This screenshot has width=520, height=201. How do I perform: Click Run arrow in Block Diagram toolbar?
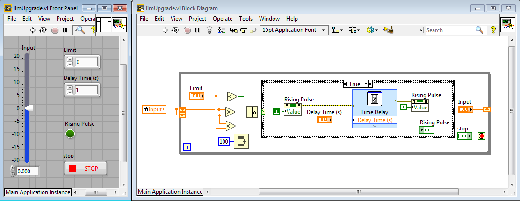tap(166, 30)
